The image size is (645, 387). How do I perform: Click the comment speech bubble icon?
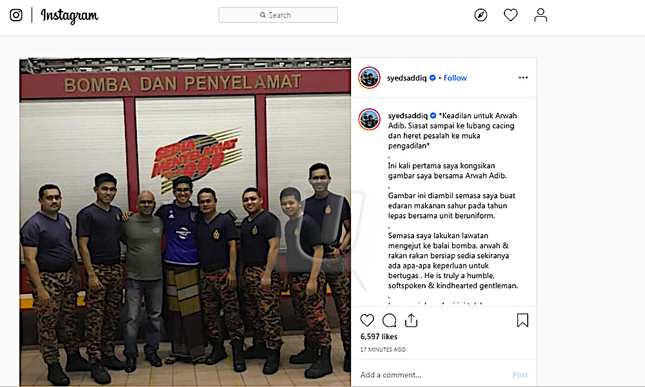pyautogui.click(x=389, y=321)
